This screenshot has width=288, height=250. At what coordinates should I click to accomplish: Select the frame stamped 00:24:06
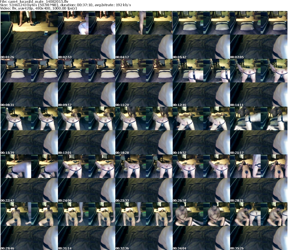click(87, 178)
